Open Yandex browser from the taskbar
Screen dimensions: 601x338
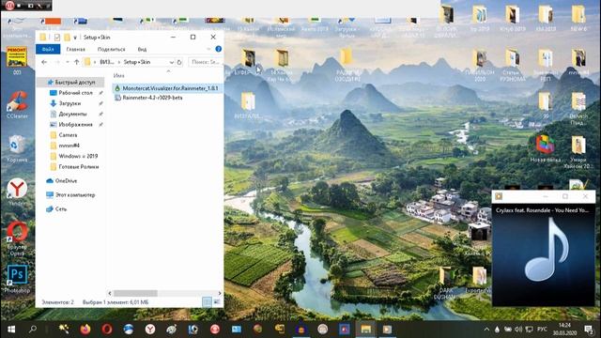click(150, 330)
